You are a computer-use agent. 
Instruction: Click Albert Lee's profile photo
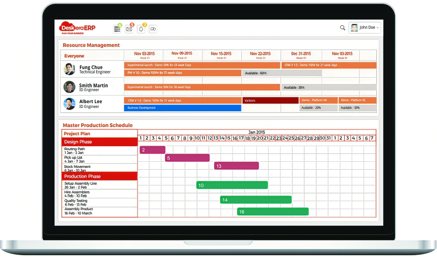[70, 104]
